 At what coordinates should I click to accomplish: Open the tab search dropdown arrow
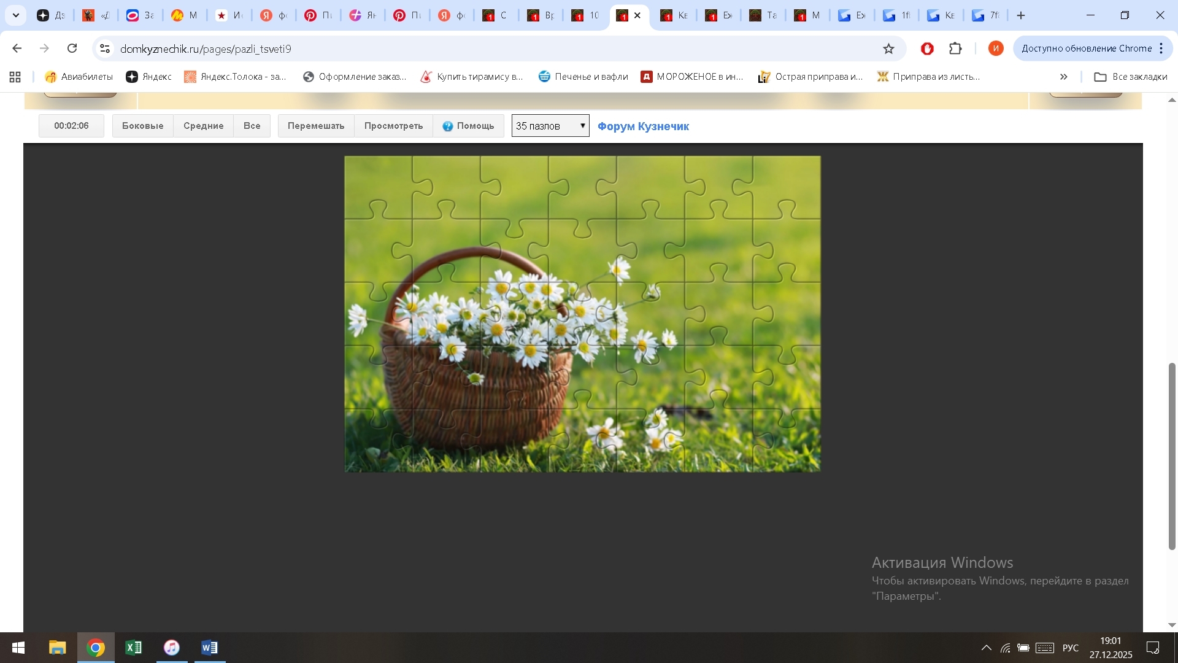click(16, 15)
